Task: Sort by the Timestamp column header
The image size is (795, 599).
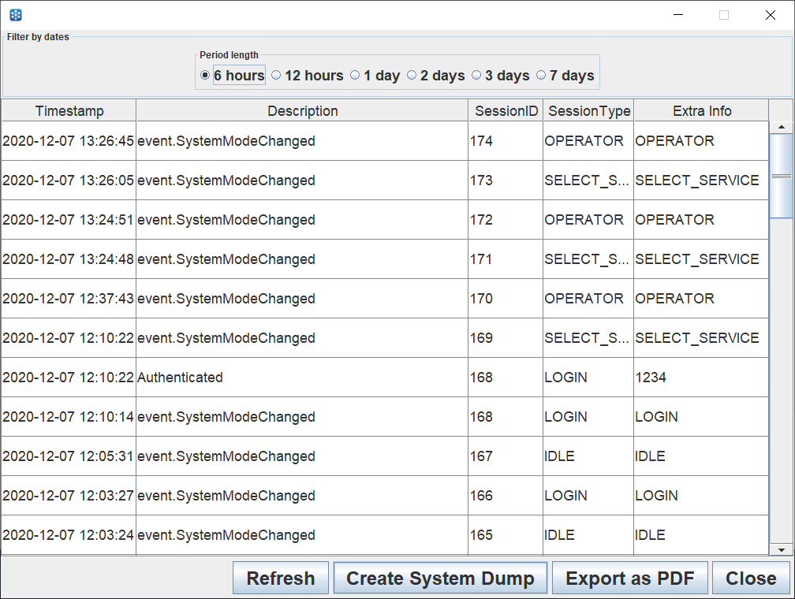Action: click(x=69, y=111)
